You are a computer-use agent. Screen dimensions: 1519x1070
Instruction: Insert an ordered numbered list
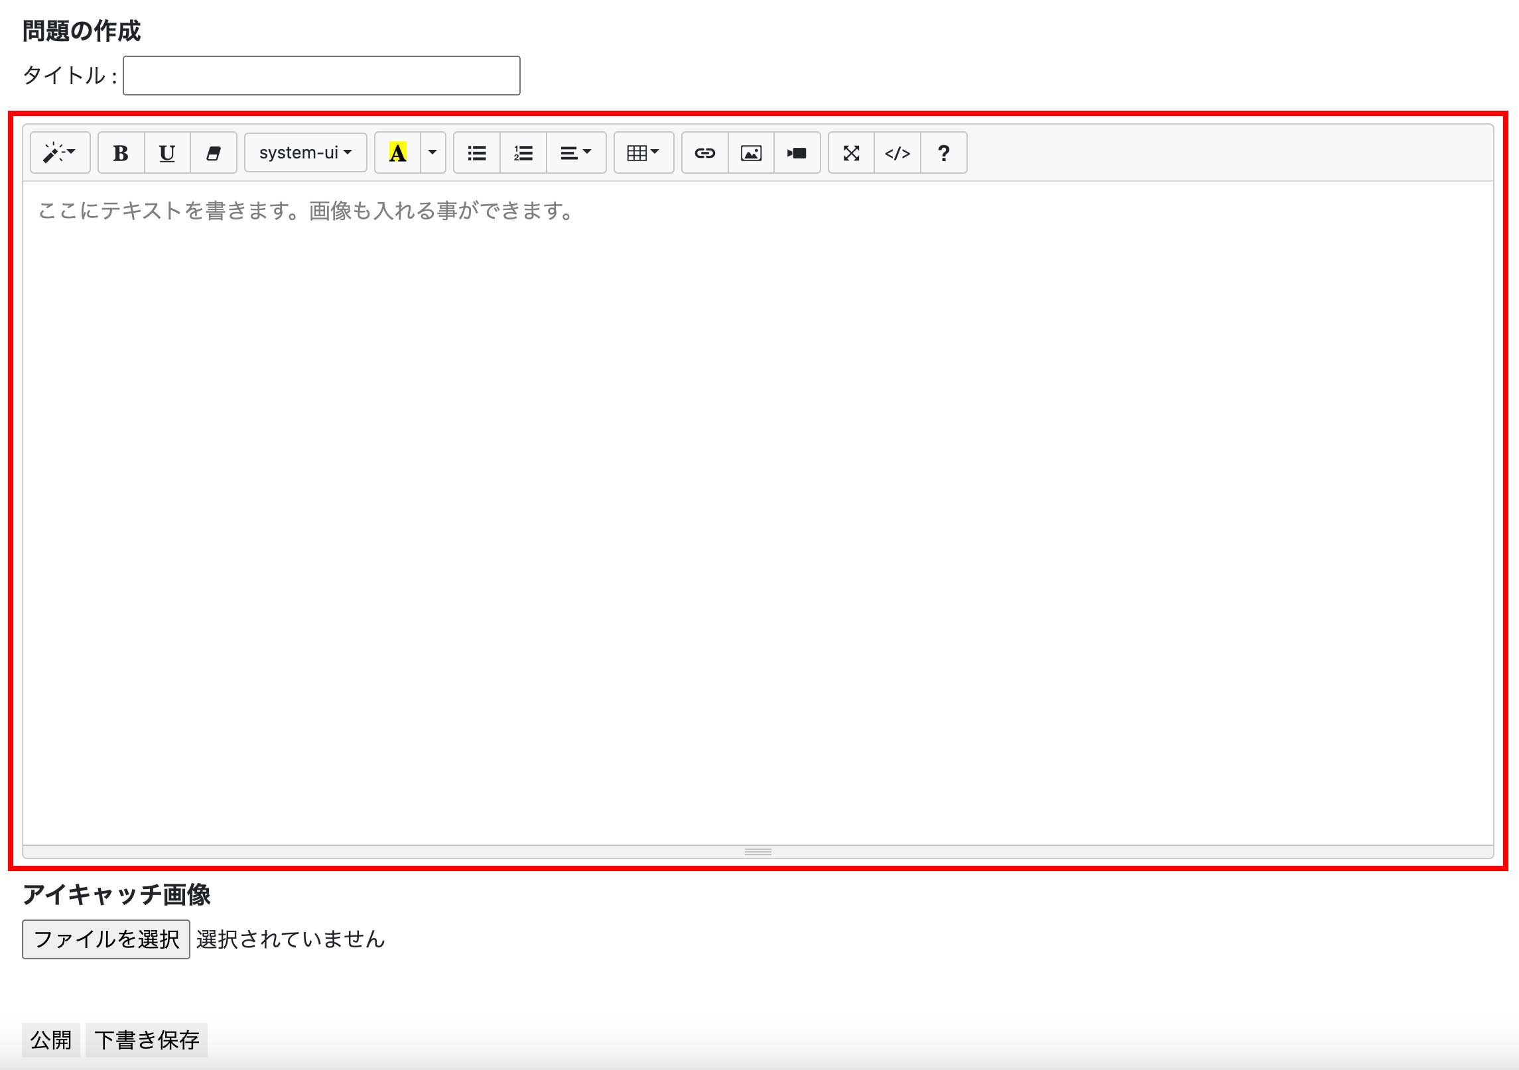[x=523, y=153]
